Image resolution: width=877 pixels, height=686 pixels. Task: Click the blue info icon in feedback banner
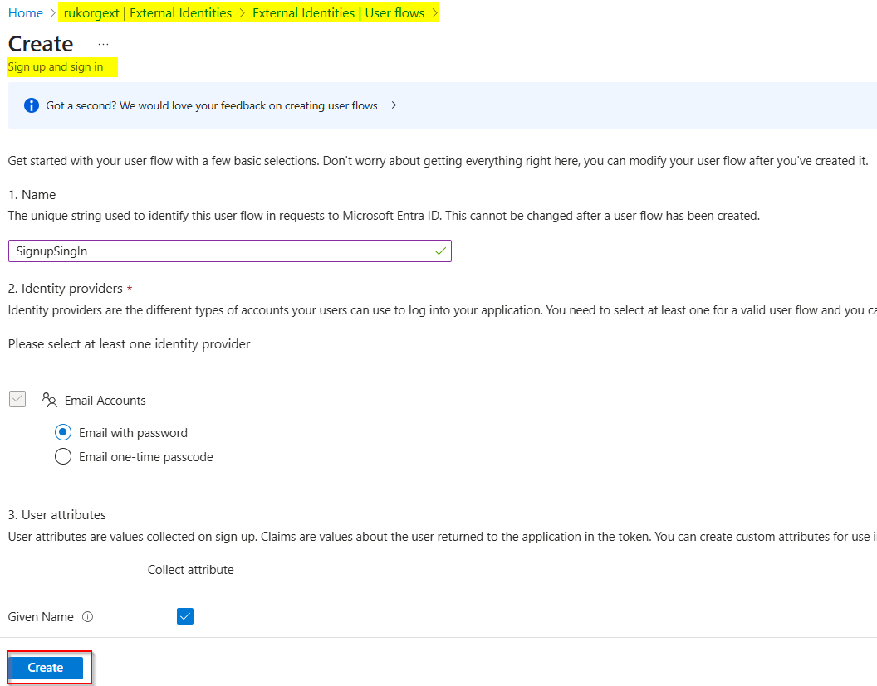(32, 105)
